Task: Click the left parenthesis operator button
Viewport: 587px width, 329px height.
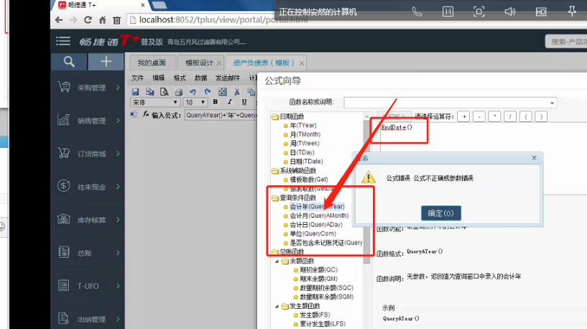Action: click(526, 117)
